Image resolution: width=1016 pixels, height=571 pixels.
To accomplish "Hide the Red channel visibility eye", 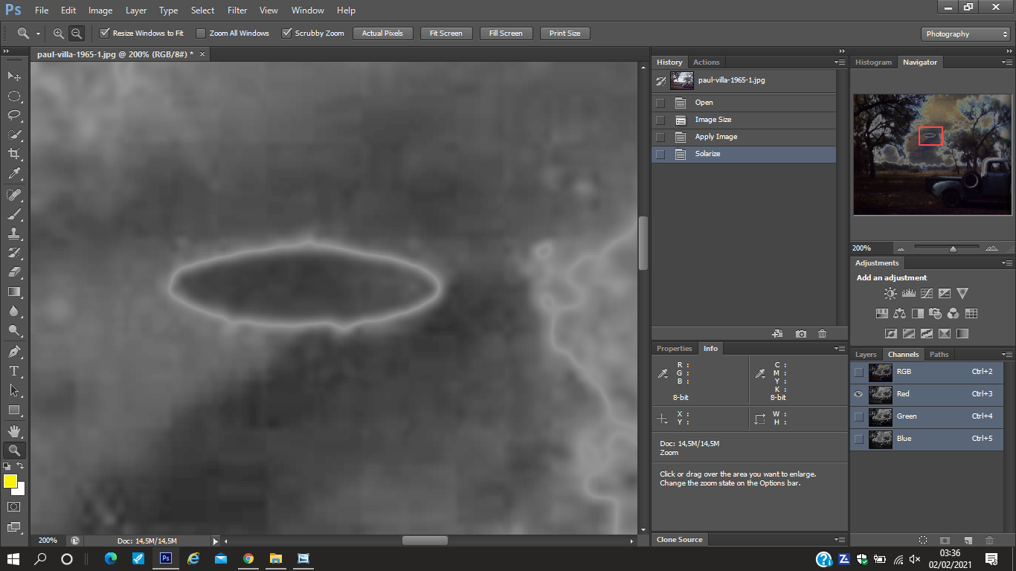I will [859, 394].
